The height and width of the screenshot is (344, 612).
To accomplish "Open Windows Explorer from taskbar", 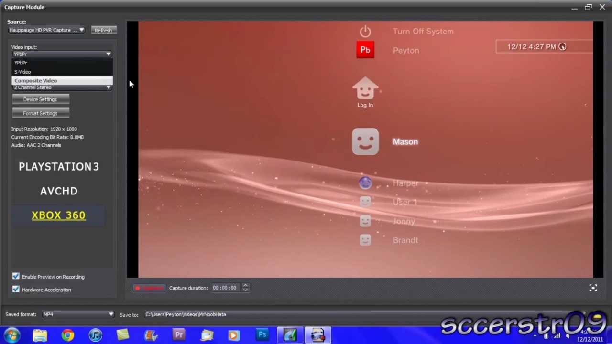I will [x=40, y=335].
